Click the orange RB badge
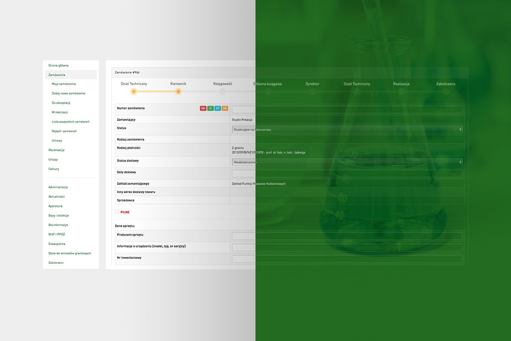 225,108
